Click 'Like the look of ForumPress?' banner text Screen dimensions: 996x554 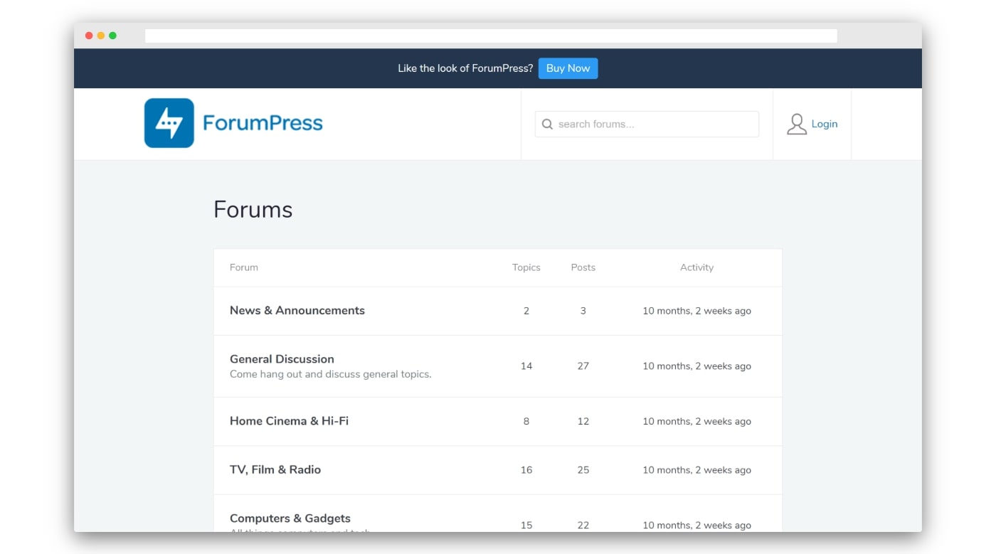[465, 68]
